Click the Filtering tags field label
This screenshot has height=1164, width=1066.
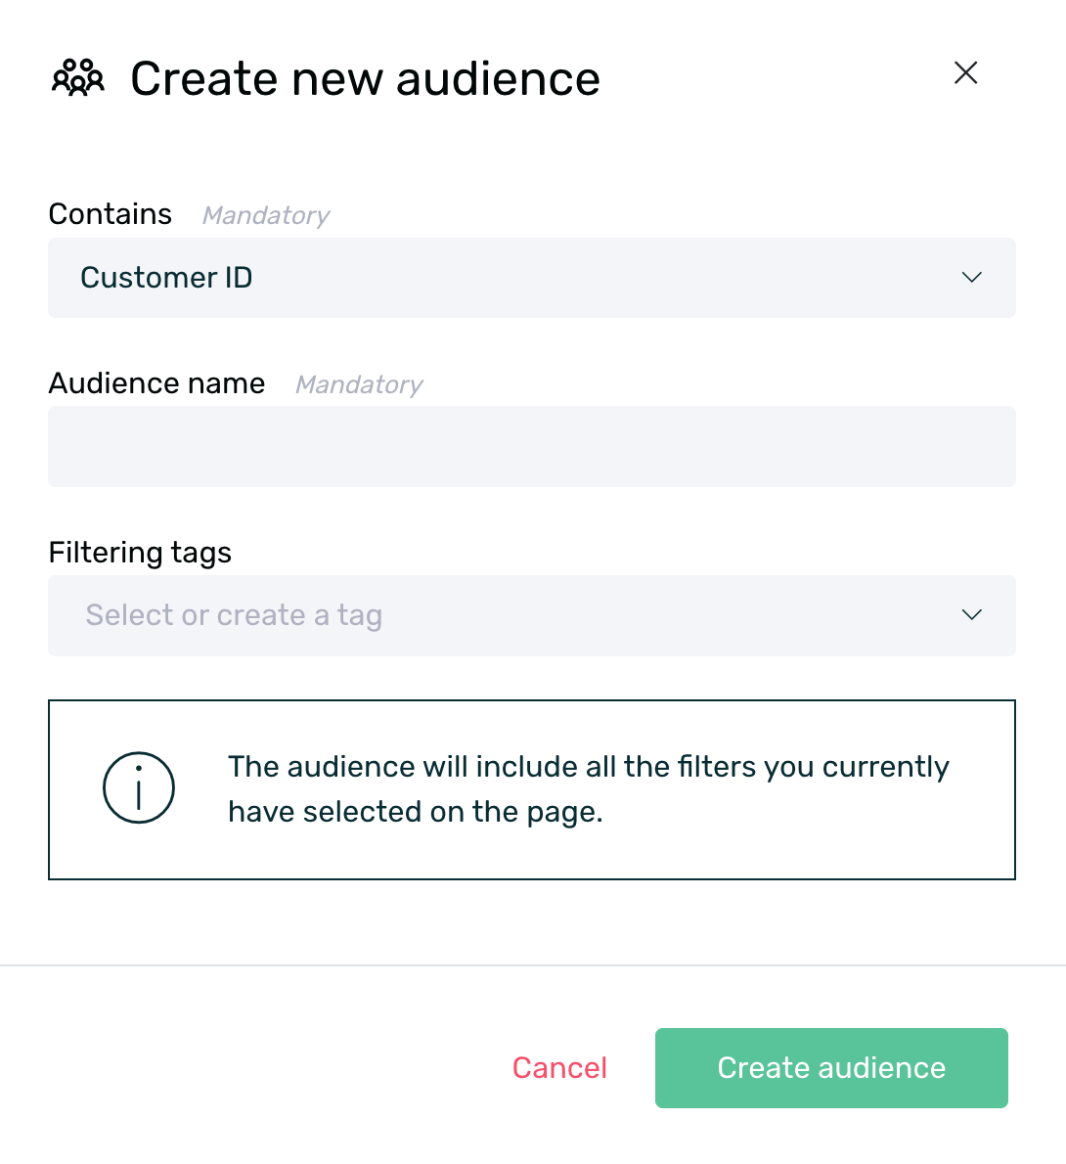pyautogui.click(x=140, y=553)
